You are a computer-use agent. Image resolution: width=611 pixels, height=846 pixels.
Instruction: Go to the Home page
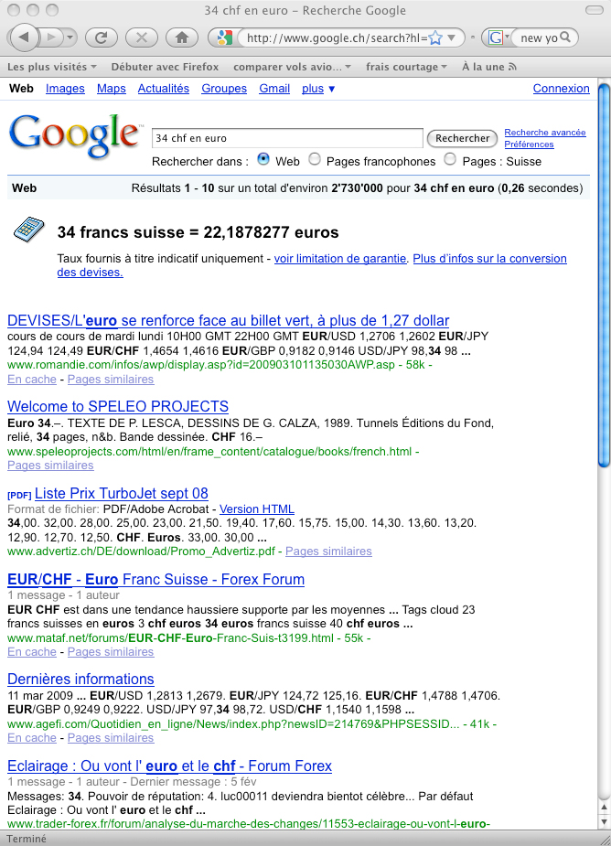(x=181, y=37)
